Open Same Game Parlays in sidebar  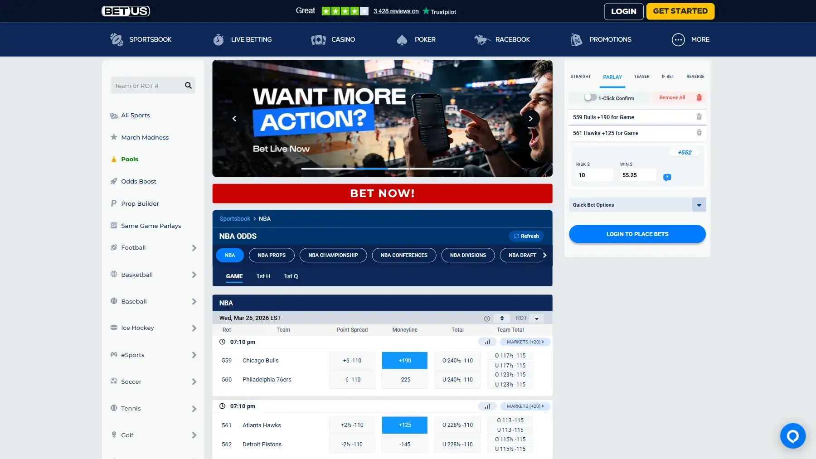click(x=146, y=226)
